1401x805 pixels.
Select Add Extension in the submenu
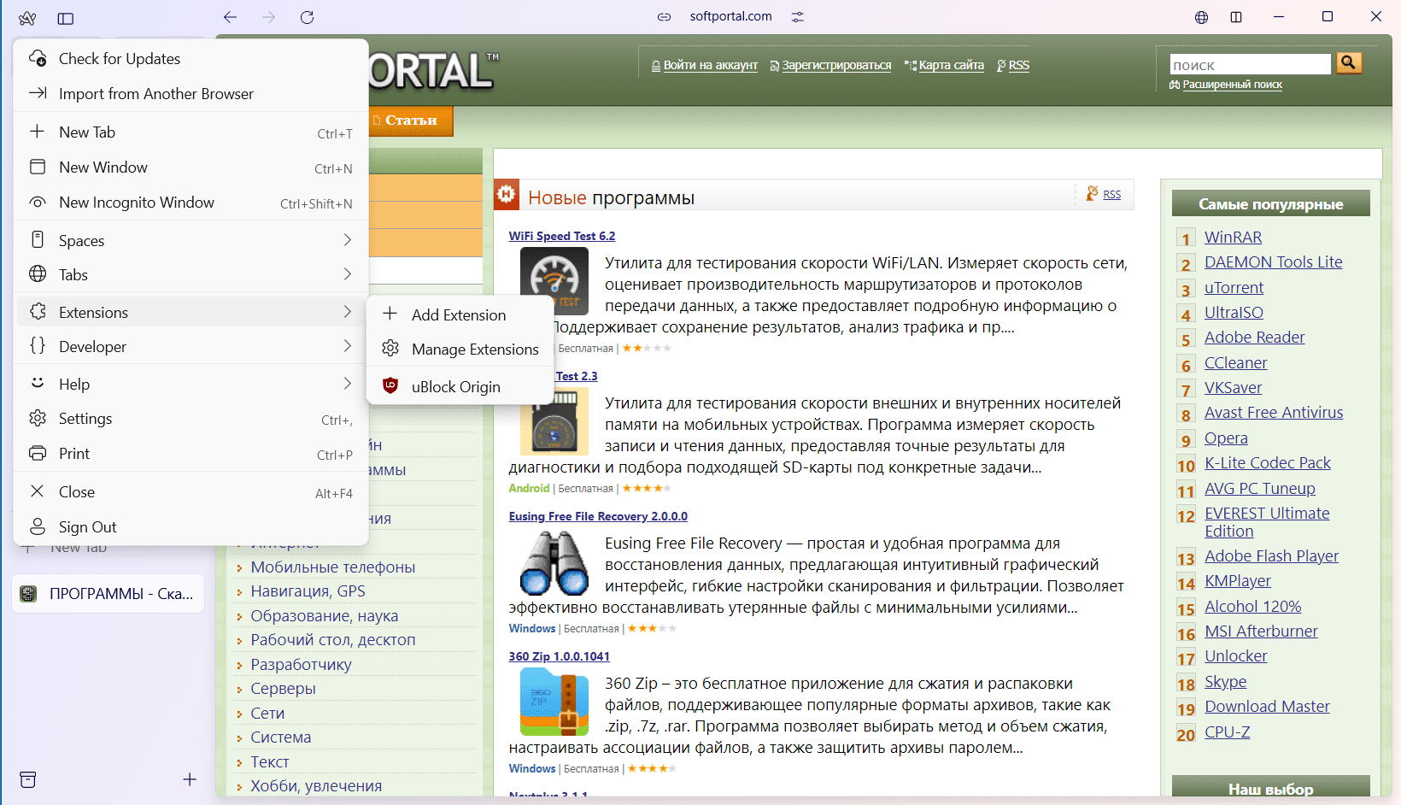pyautogui.click(x=460, y=314)
